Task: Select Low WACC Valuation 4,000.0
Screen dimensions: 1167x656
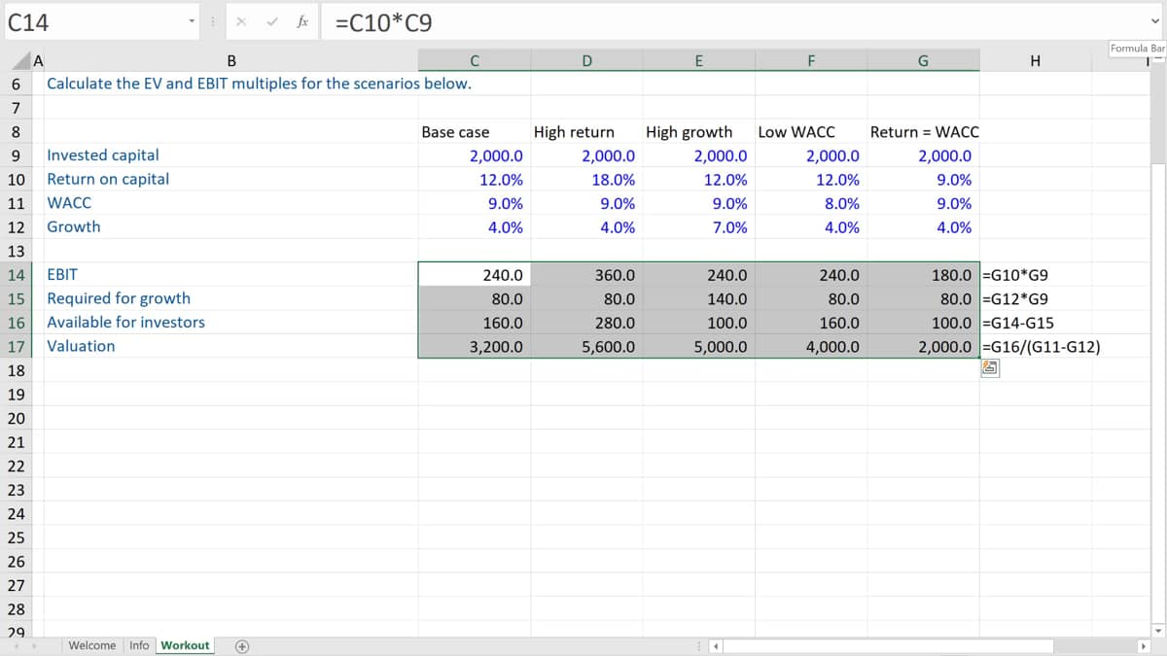Action: [x=811, y=346]
